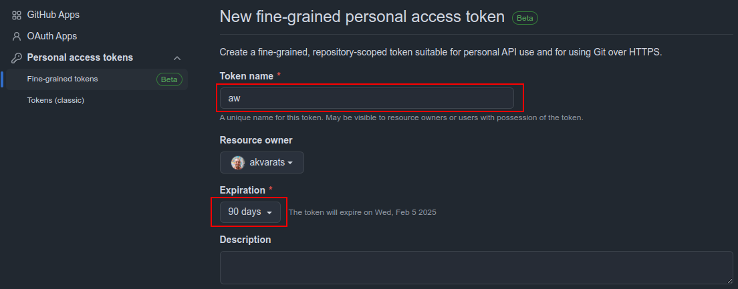Focus the Token name input field
The height and width of the screenshot is (289, 738).
point(366,98)
